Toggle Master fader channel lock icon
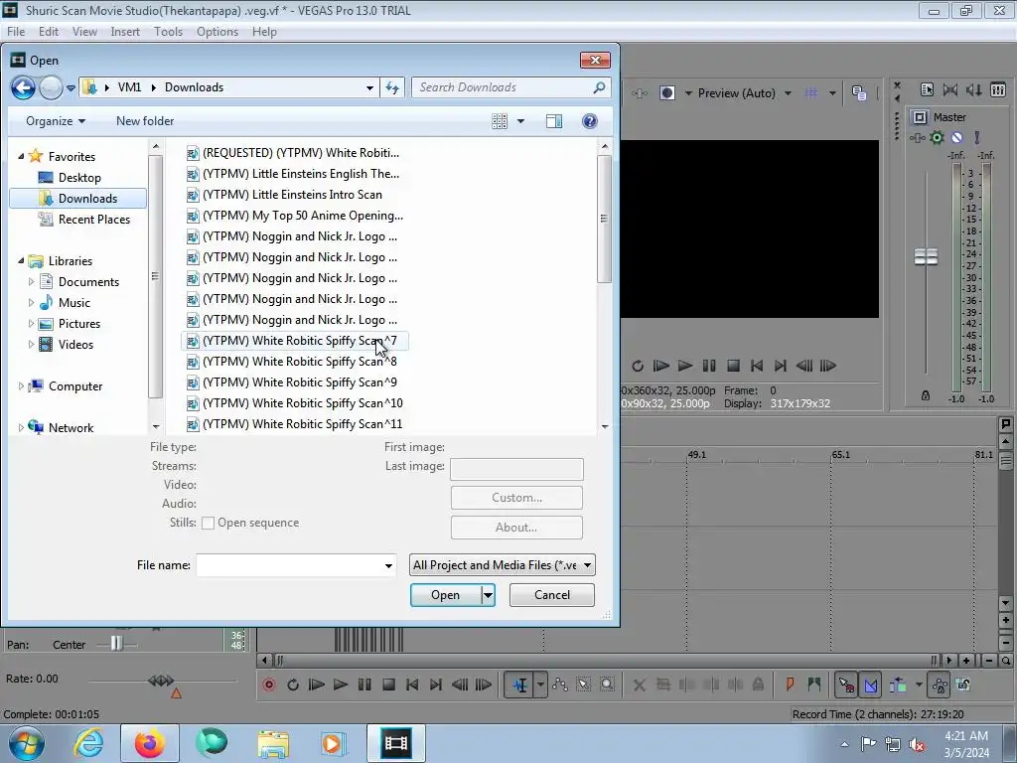 926,395
